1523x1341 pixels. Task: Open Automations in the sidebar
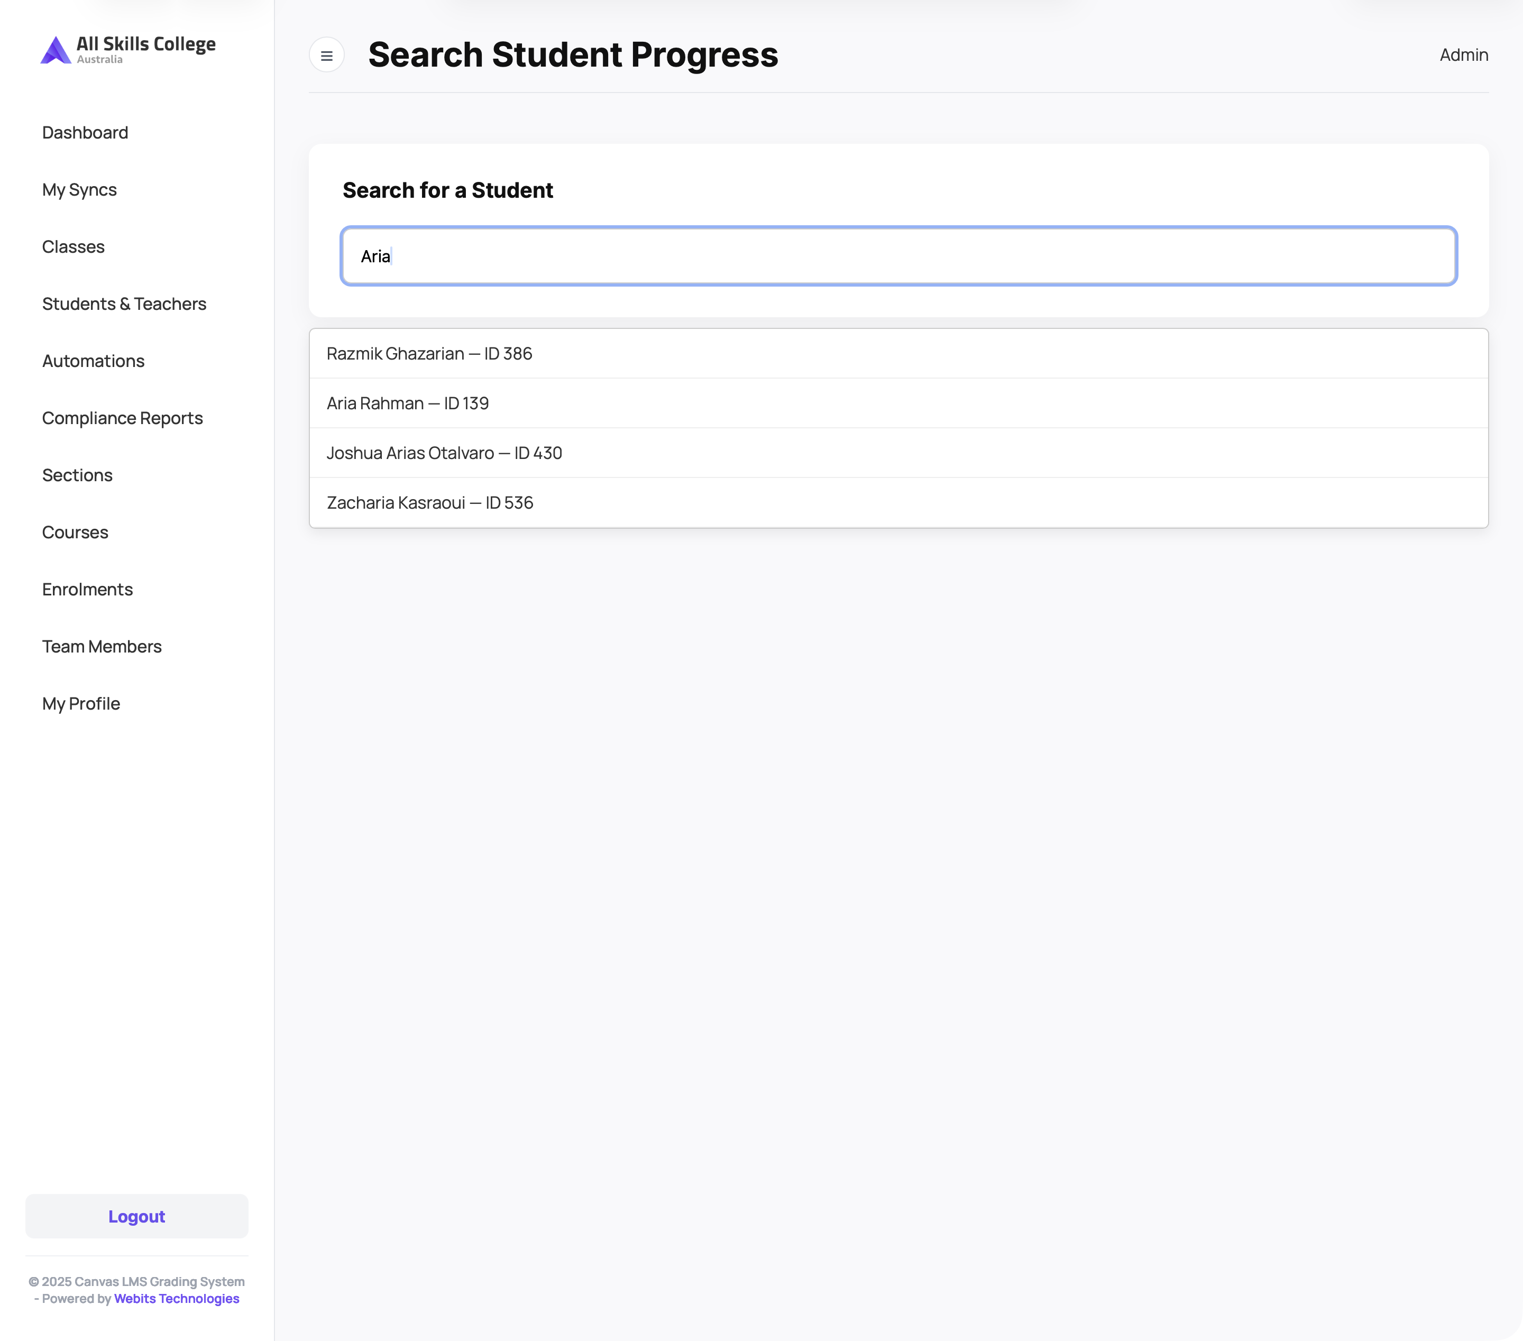93,361
